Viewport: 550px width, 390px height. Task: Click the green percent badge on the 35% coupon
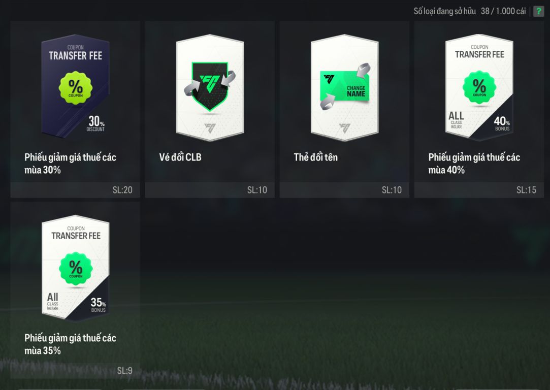coord(76,269)
